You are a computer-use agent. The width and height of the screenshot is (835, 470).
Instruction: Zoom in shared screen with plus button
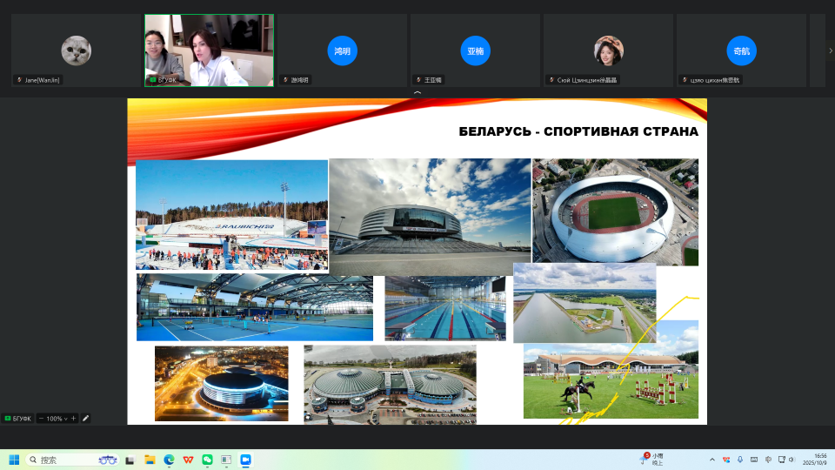click(x=74, y=419)
